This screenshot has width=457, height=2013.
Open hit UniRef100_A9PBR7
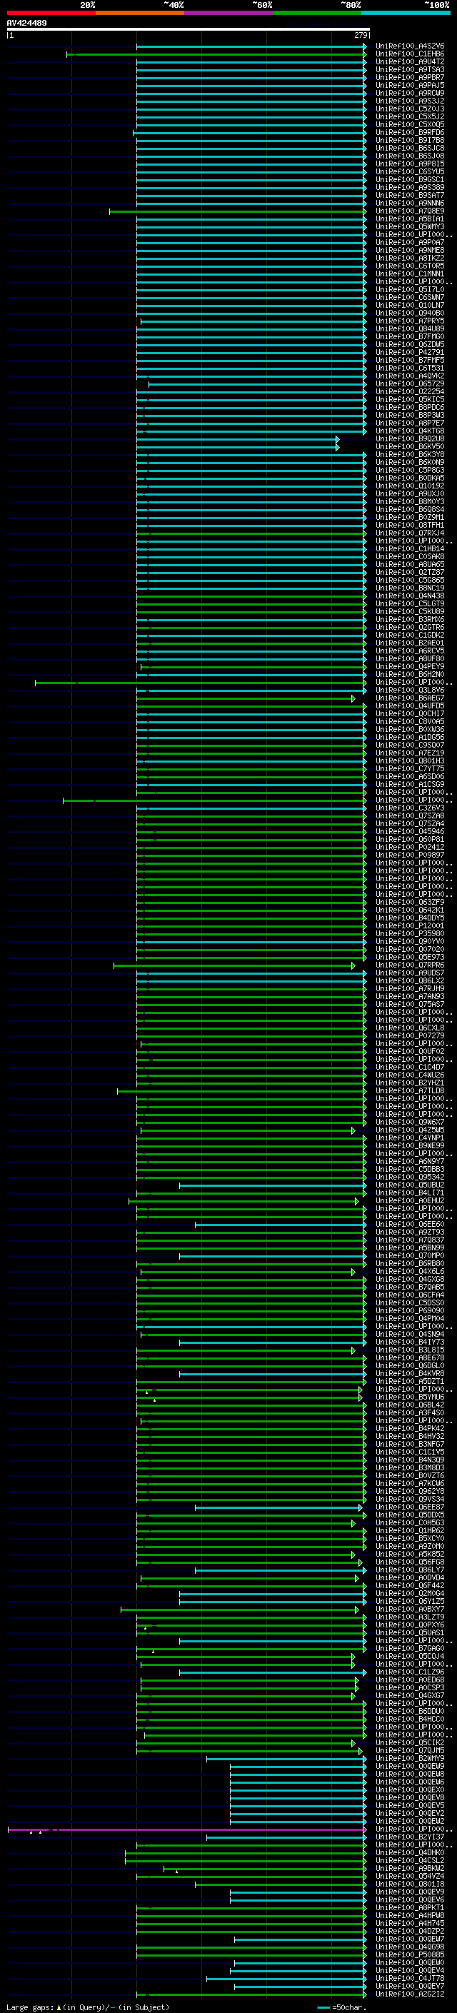[410, 78]
